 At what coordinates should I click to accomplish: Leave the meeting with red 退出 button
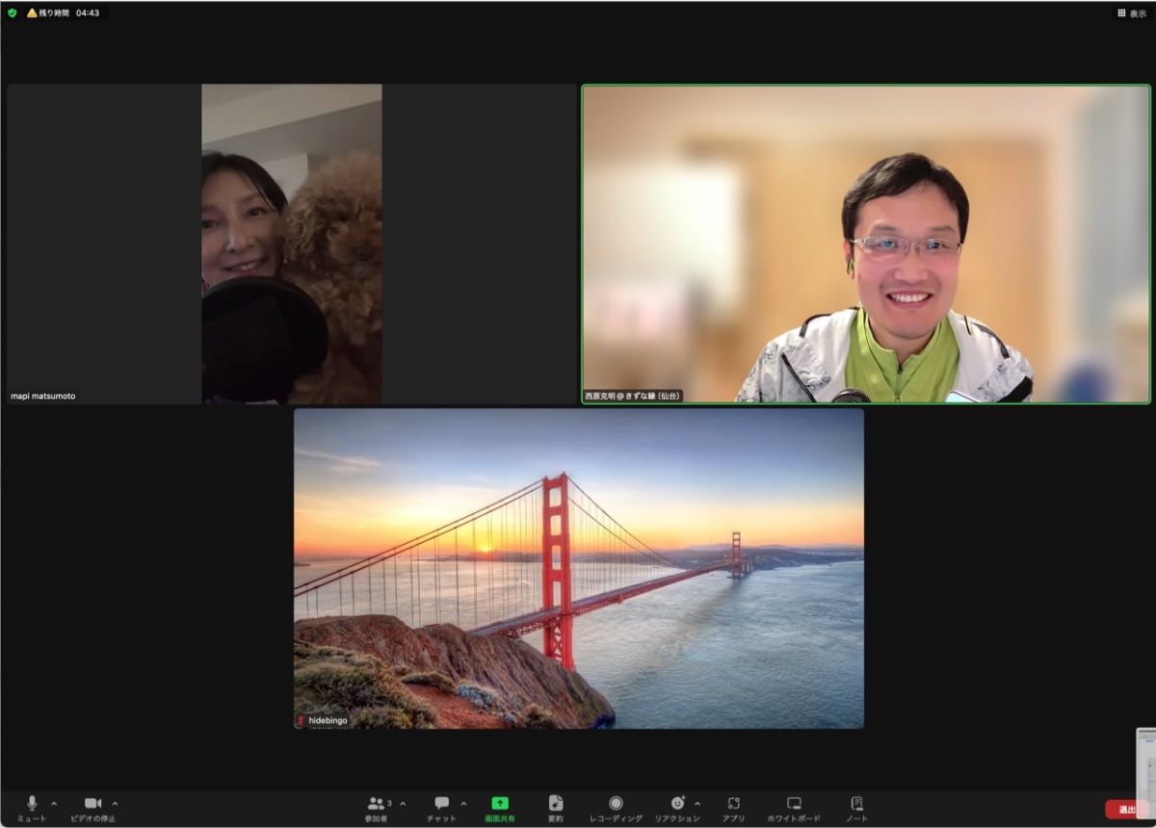tap(1126, 809)
